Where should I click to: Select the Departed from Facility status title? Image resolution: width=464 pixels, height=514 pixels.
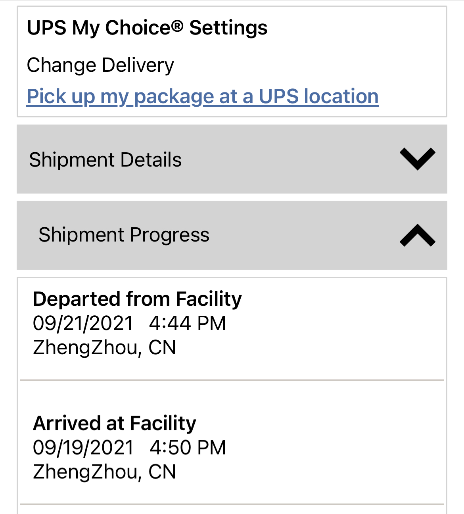point(137,299)
